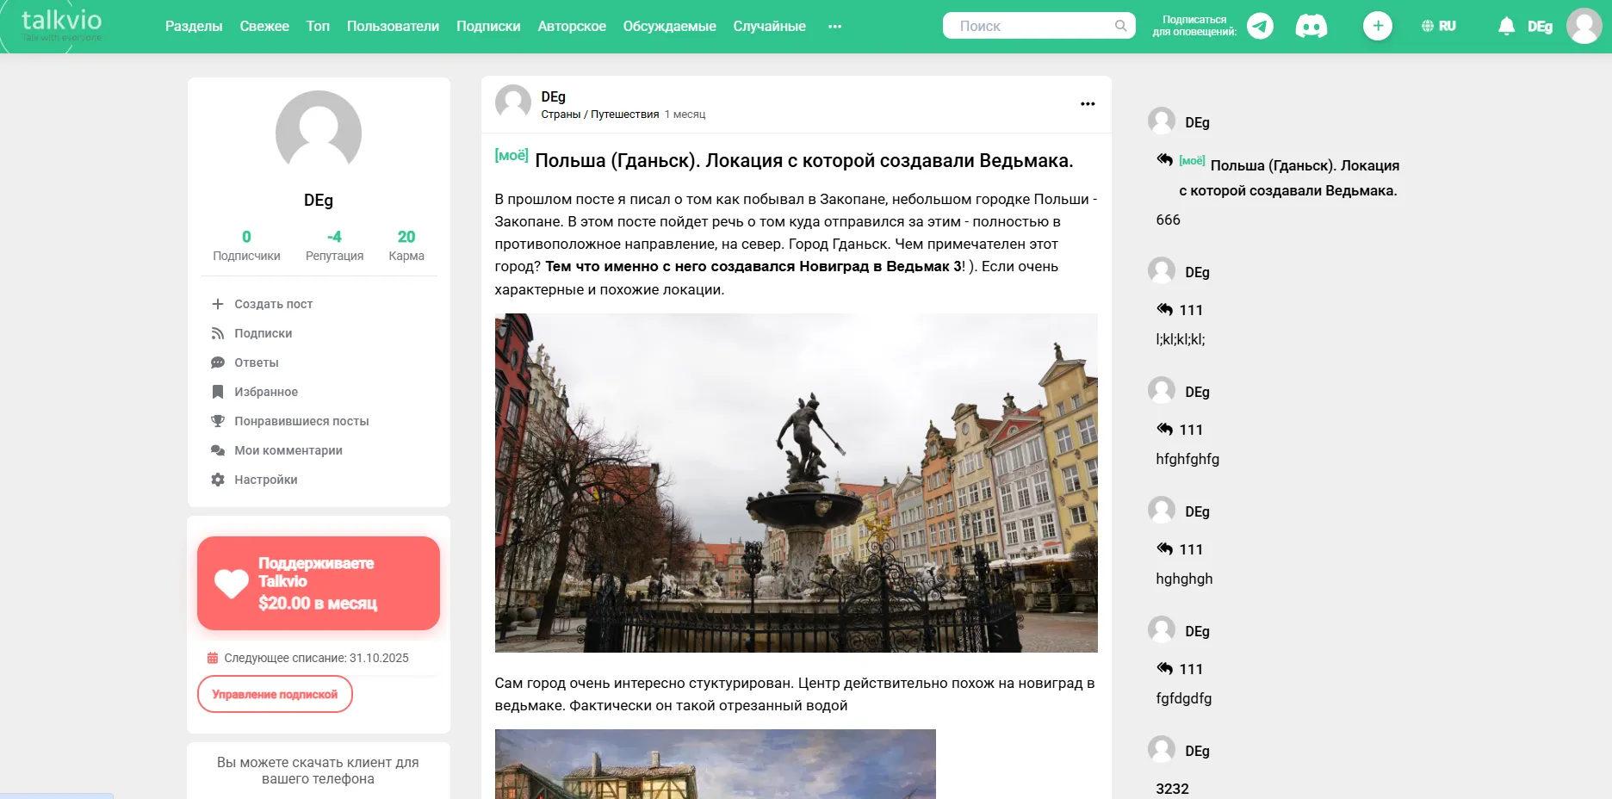Image resolution: width=1612 pixels, height=799 pixels.
Task: Click the reply arrow icon above fgfdgdfg
Action: [1165, 668]
